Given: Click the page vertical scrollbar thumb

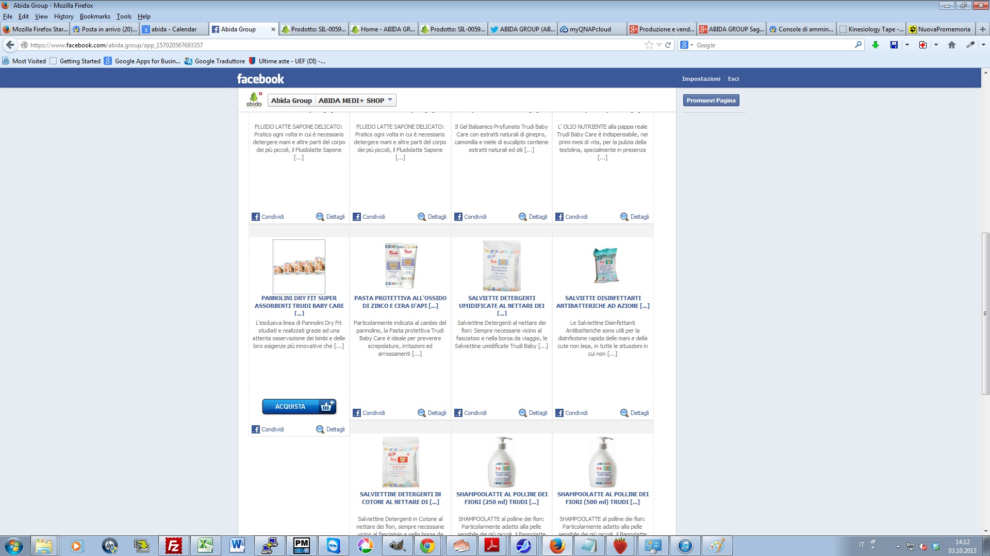Looking at the screenshot, I should pos(985,314).
